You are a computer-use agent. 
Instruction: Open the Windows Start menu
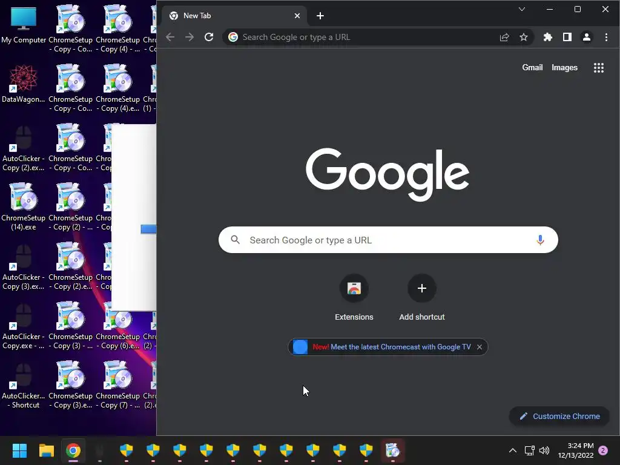pos(19,450)
